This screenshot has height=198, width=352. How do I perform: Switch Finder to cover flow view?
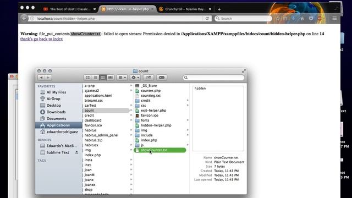110,78
